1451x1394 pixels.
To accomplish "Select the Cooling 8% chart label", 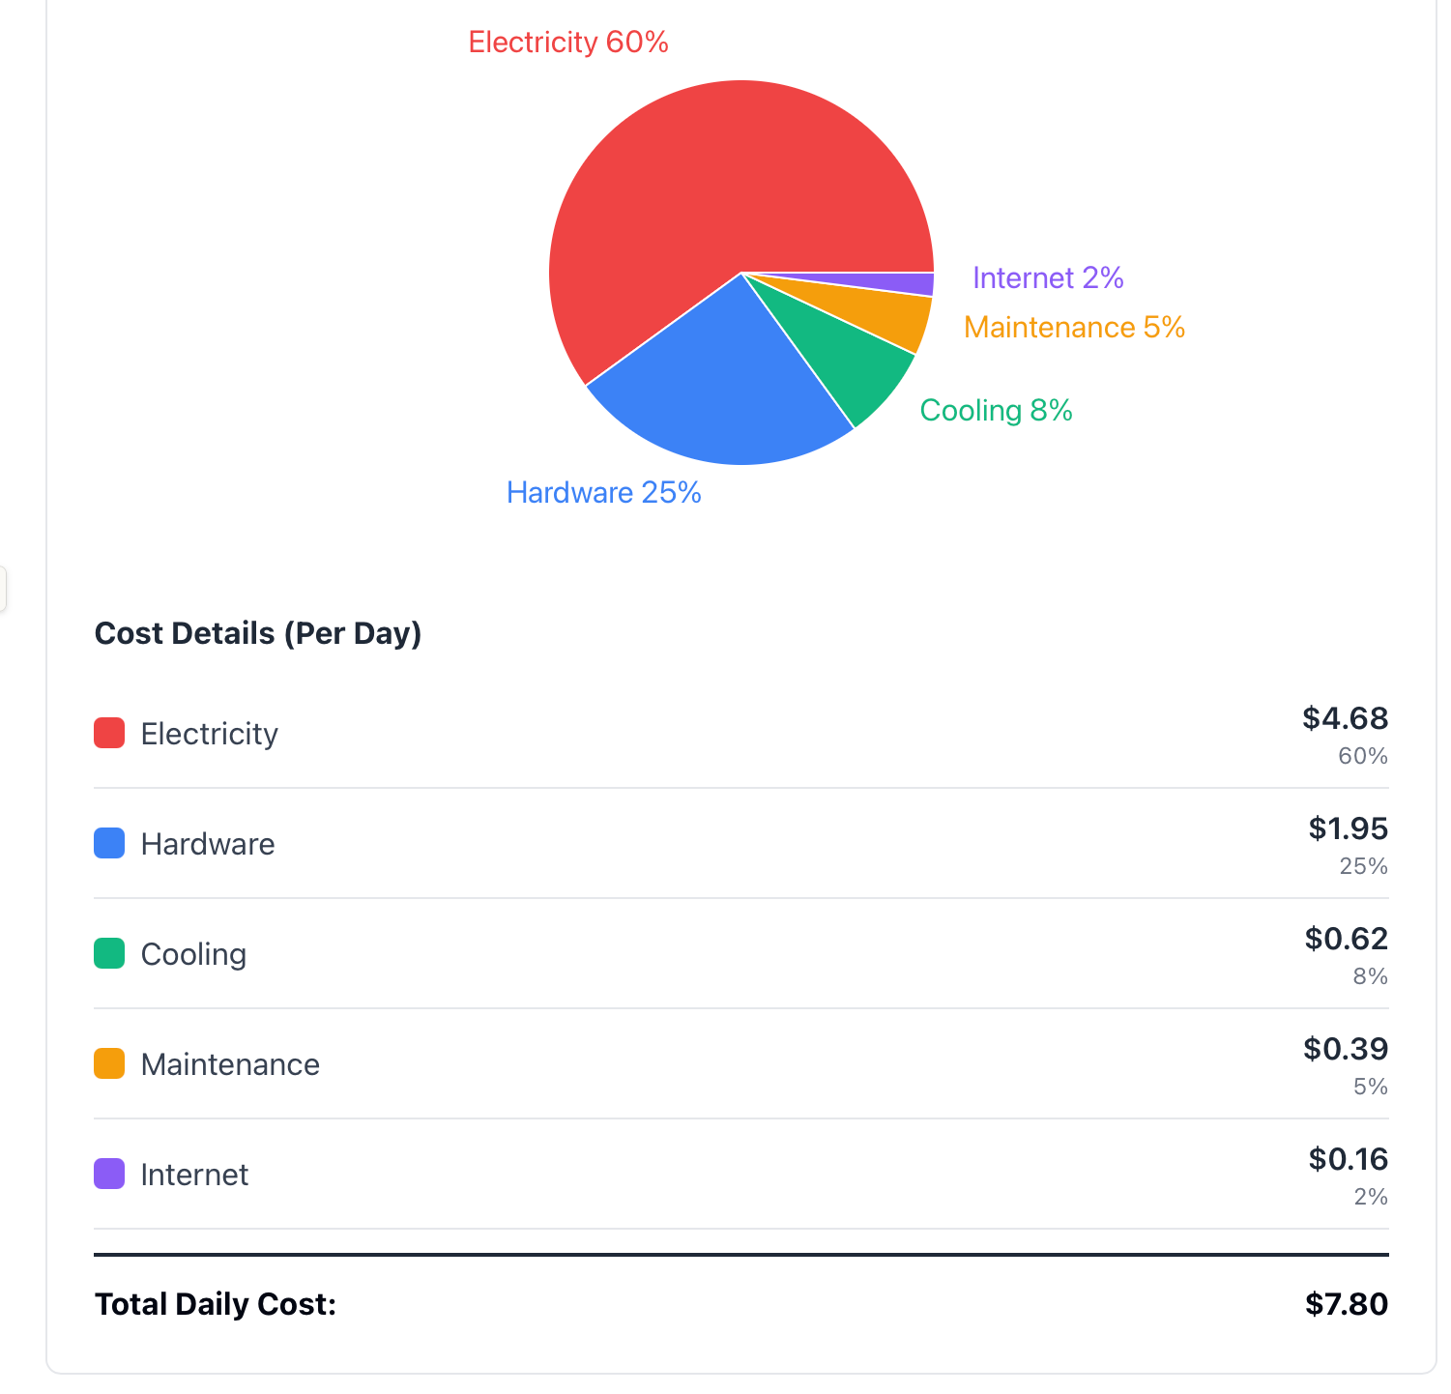I will (x=996, y=411).
